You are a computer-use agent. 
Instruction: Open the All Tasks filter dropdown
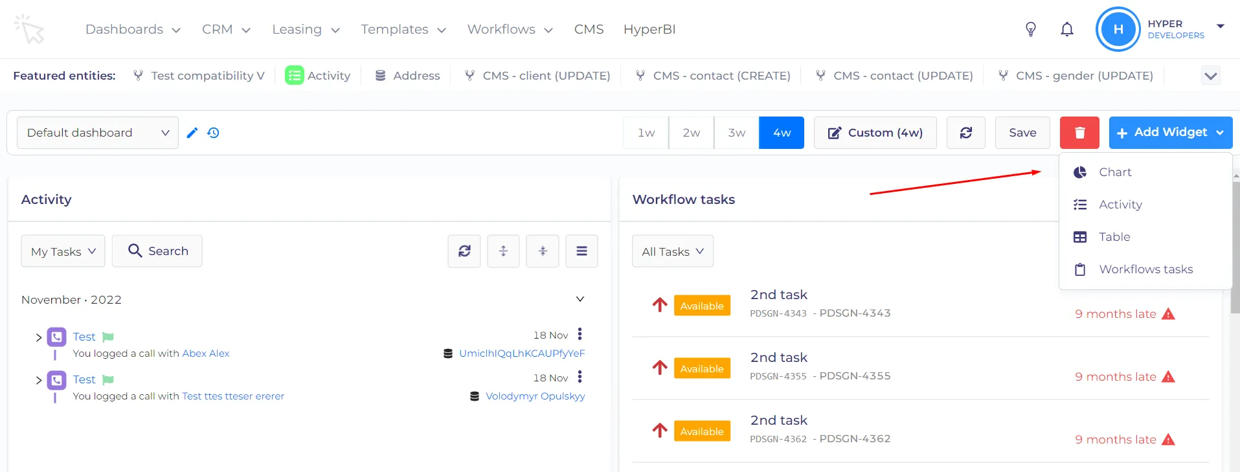[673, 251]
